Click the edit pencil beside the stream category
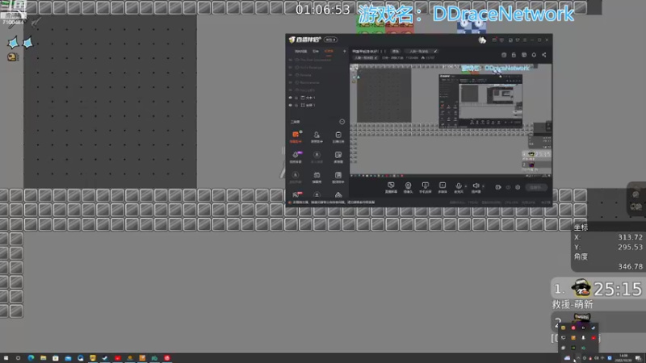The height and width of the screenshot is (363, 646). coord(435,52)
